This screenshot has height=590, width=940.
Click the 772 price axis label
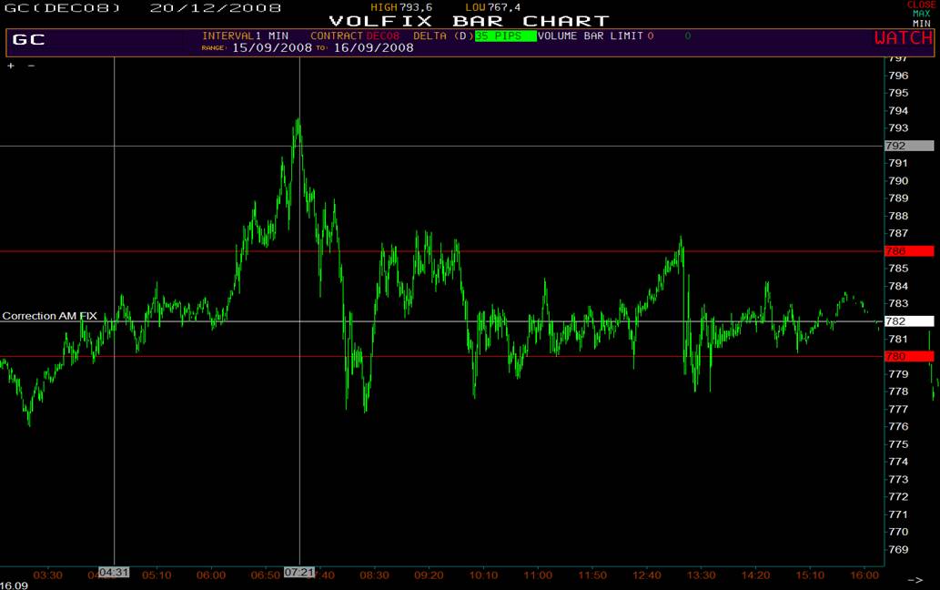pyautogui.click(x=899, y=497)
